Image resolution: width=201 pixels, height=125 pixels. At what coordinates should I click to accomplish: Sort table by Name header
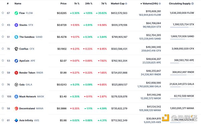18,4
